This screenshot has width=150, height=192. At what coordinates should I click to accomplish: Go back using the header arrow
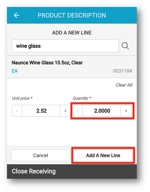point(17,15)
